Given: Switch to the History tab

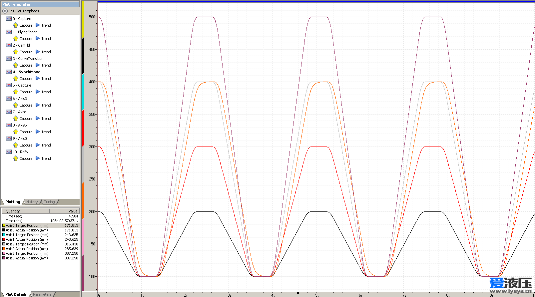Looking at the screenshot, I should coord(32,202).
